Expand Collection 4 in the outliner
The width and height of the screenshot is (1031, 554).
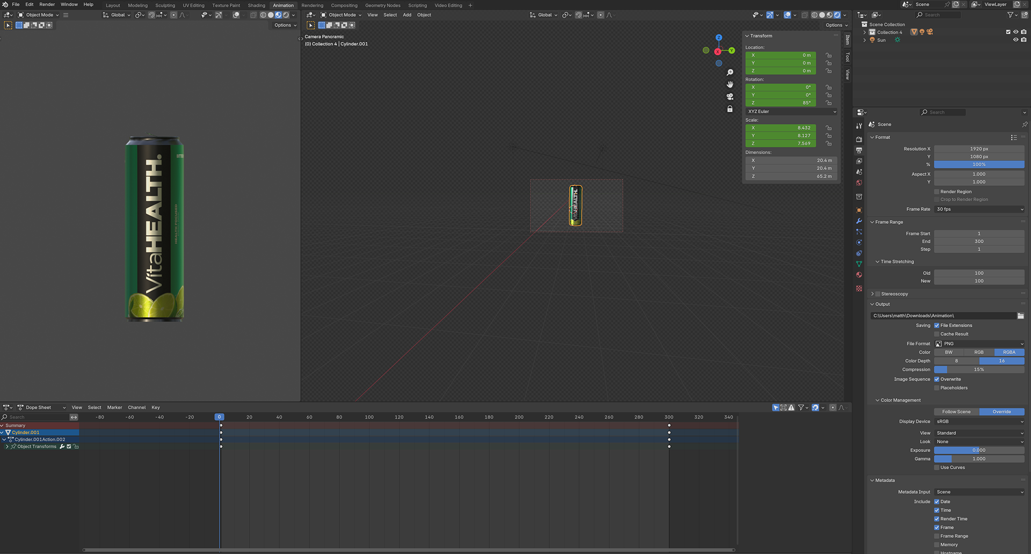pos(865,32)
